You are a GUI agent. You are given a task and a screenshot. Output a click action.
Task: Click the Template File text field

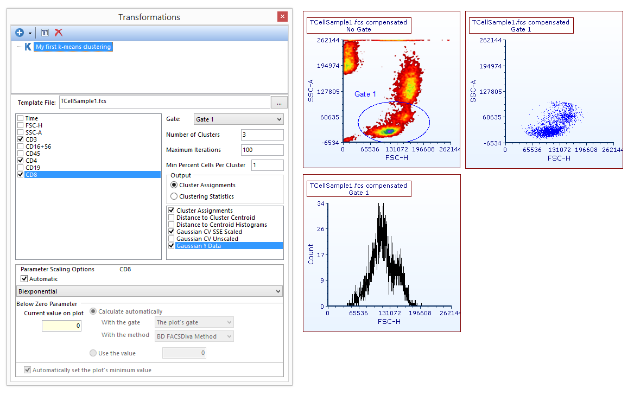click(164, 102)
